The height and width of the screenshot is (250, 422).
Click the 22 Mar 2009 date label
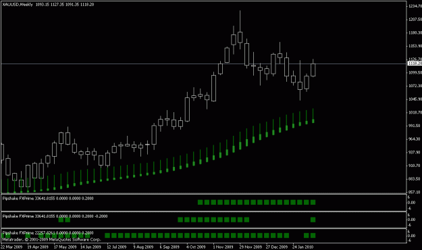[x=11, y=247]
